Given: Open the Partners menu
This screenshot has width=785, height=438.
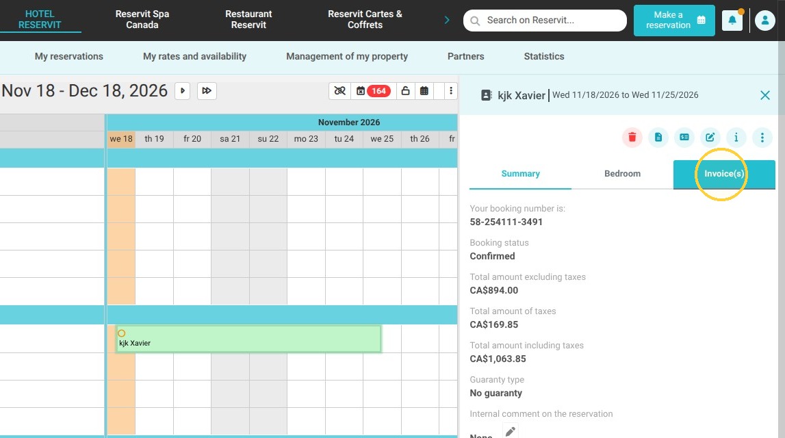Looking at the screenshot, I should (465, 57).
